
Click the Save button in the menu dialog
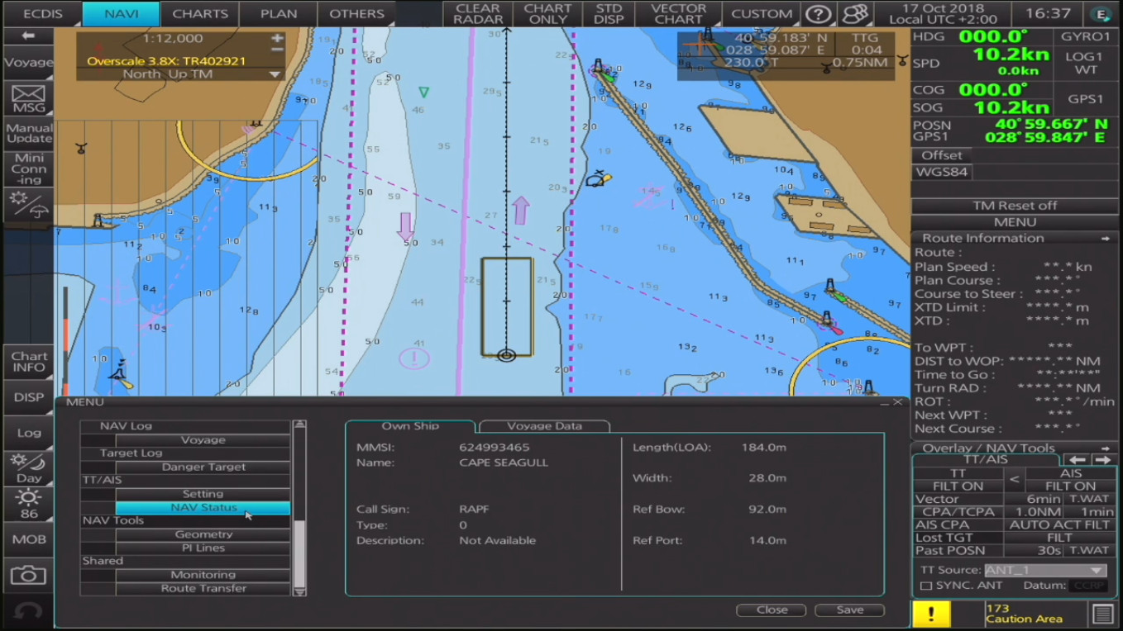tap(849, 610)
